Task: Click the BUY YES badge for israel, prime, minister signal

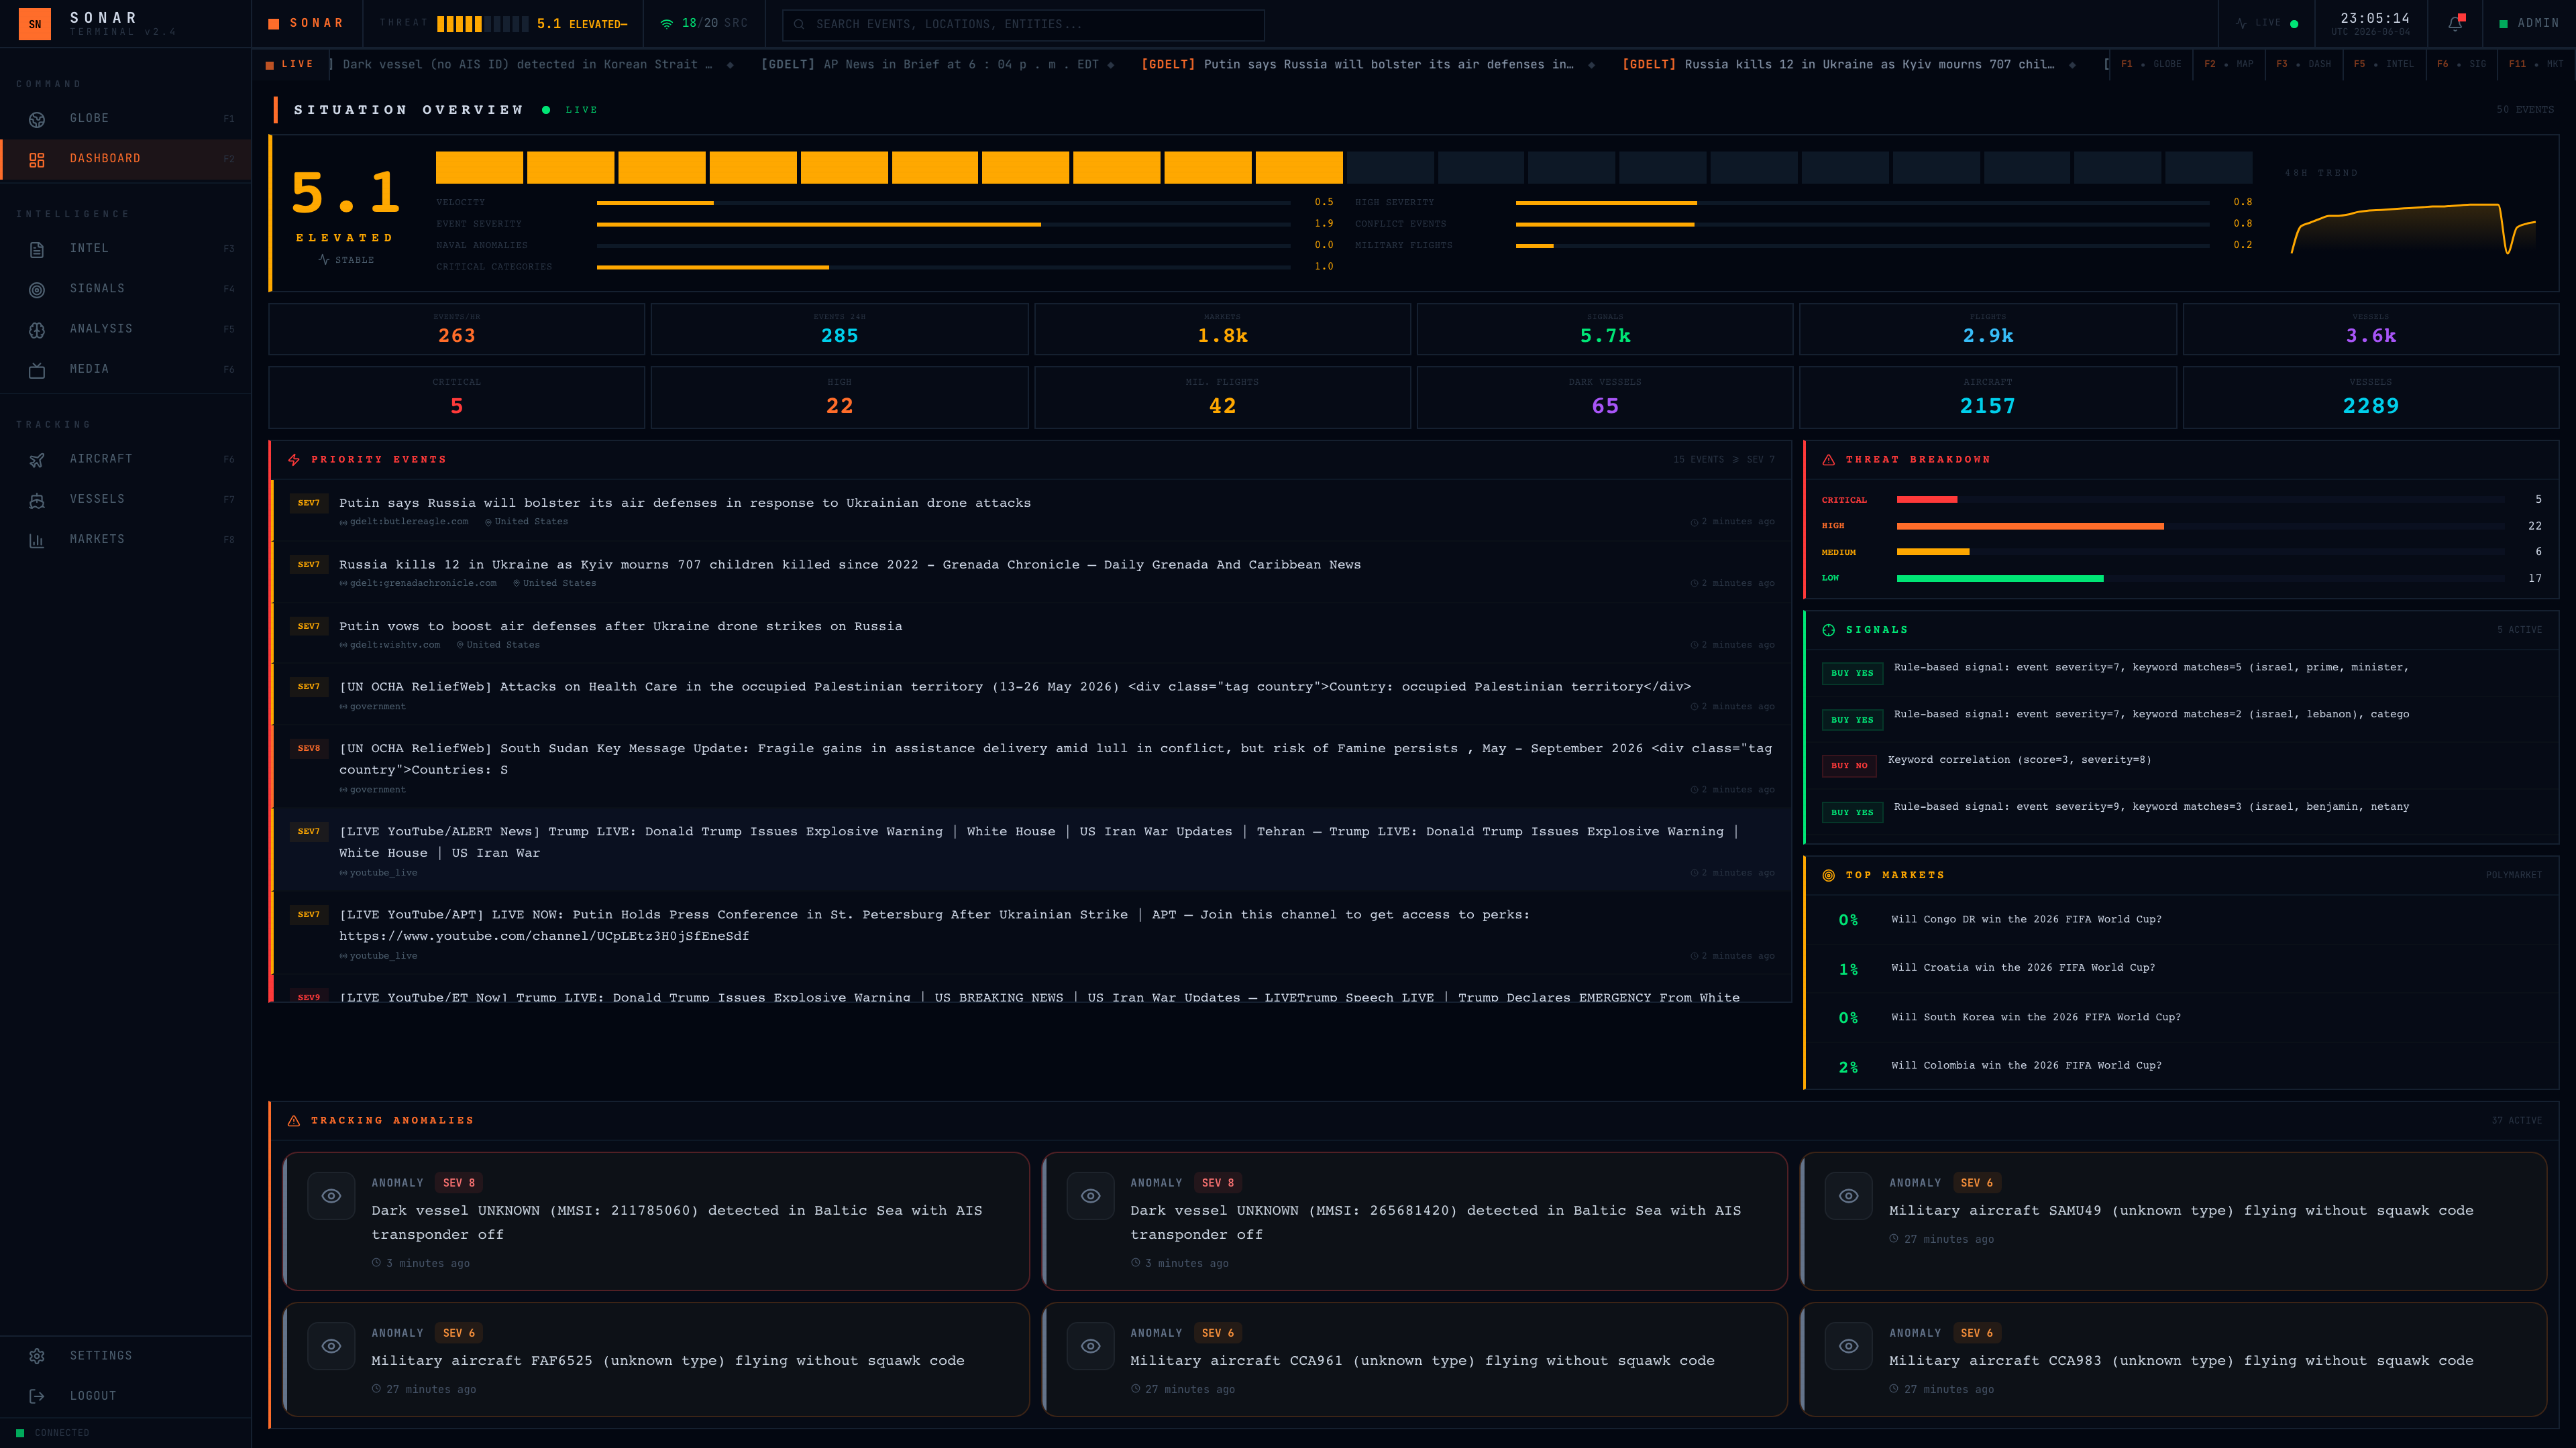Action: (x=1852, y=674)
